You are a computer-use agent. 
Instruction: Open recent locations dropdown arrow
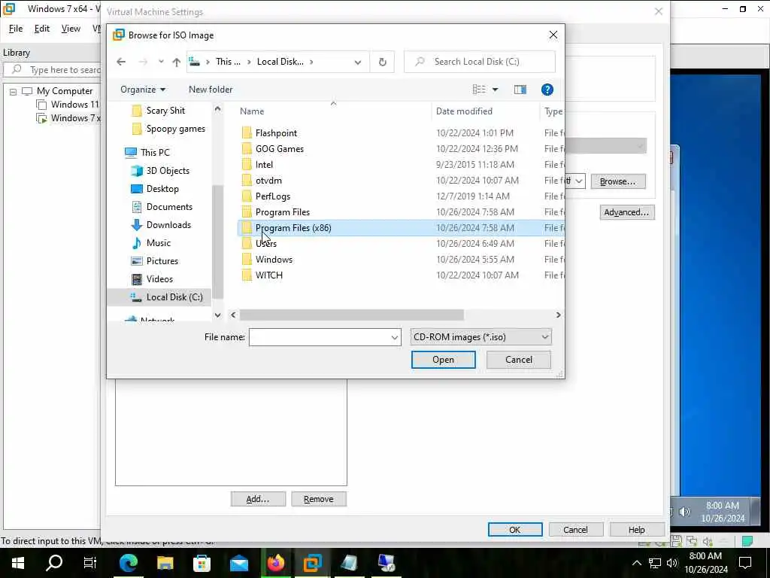click(x=161, y=62)
